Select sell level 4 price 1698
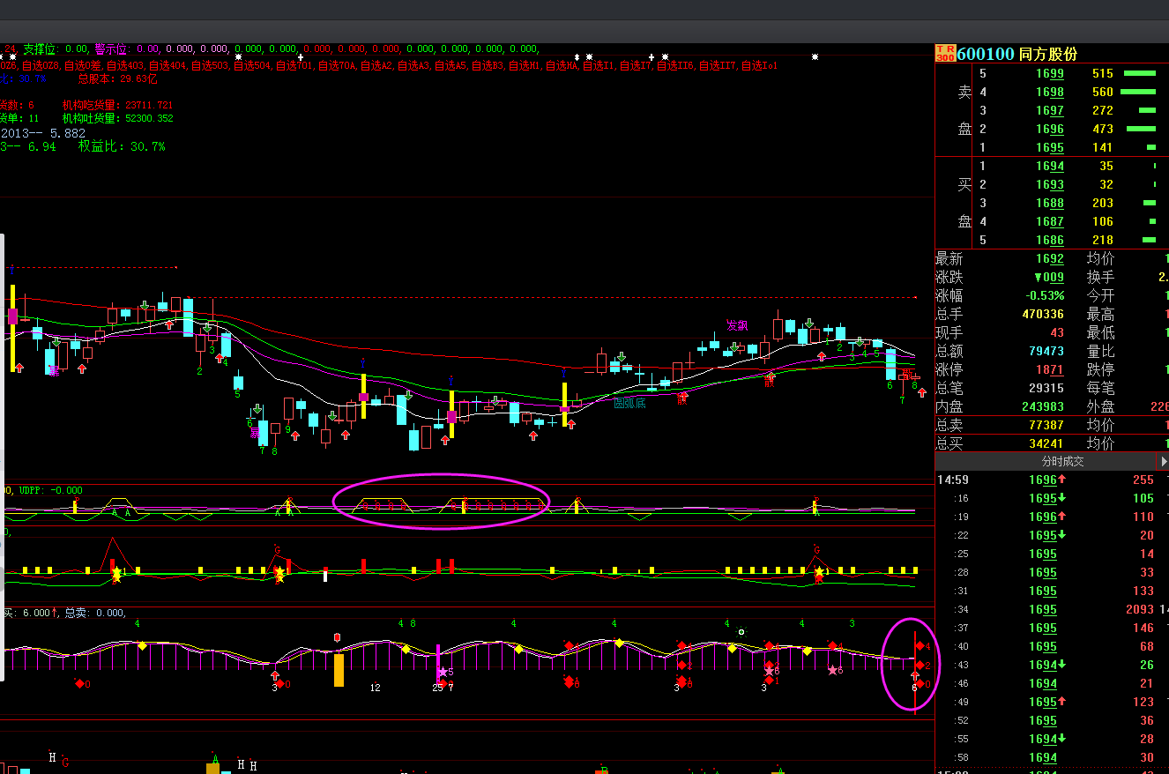This screenshot has width=1169, height=774. coord(1050,92)
